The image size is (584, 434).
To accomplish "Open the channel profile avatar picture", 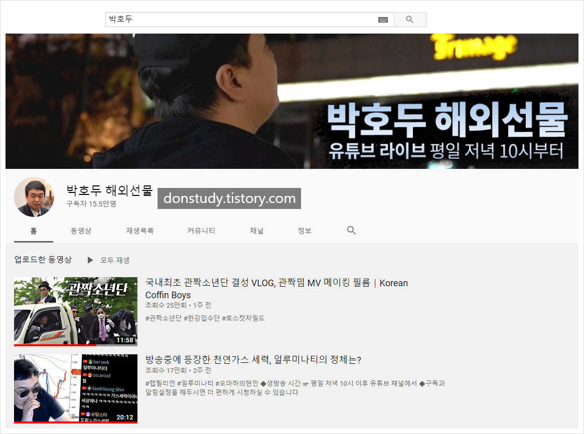I will (x=34, y=197).
